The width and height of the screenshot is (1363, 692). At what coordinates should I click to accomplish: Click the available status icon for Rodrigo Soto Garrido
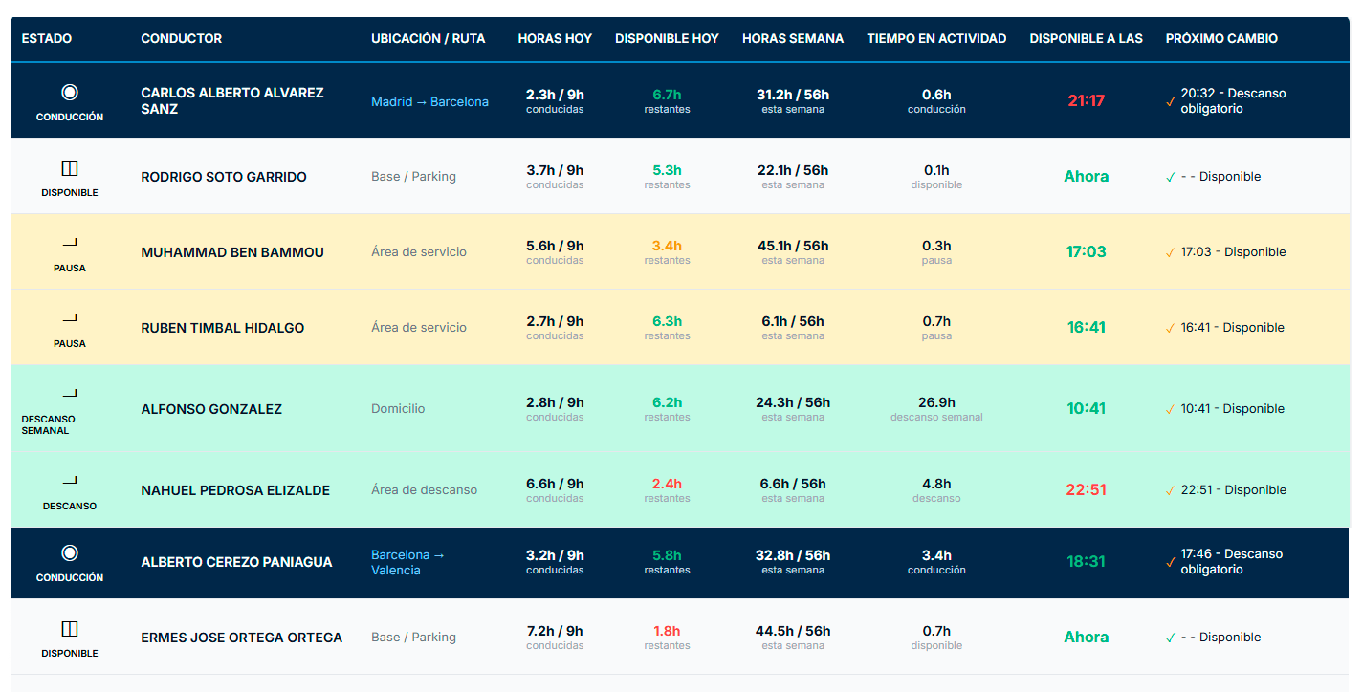[69, 168]
